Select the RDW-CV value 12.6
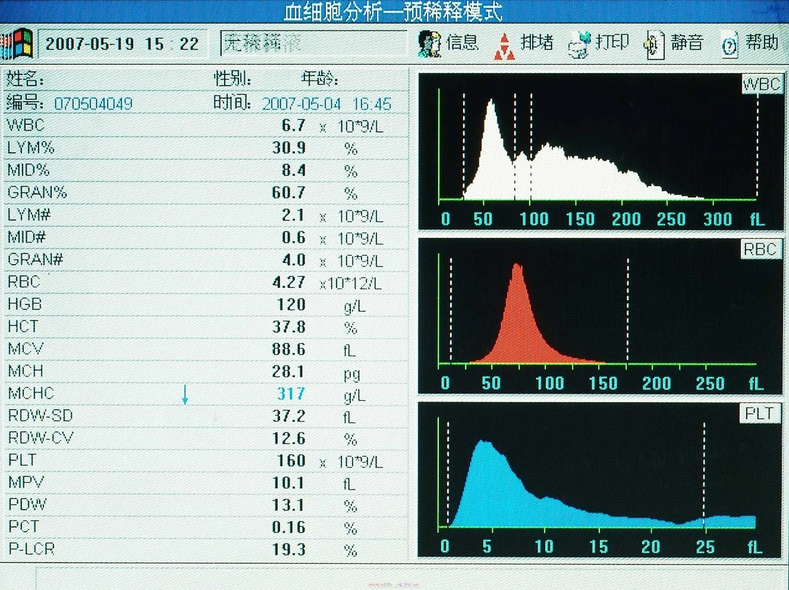This screenshot has width=789, height=590. coord(289,438)
